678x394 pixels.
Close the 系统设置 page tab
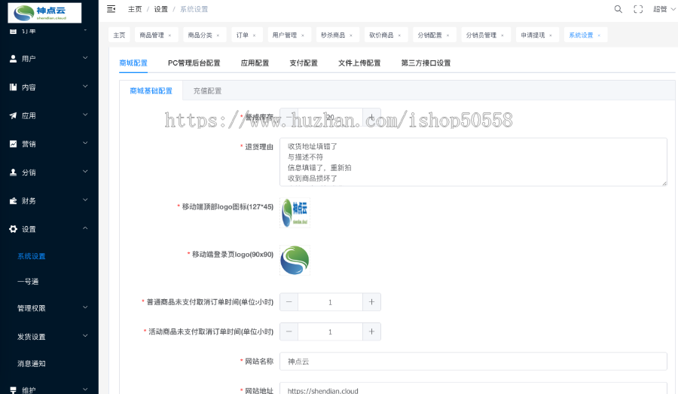pyautogui.click(x=599, y=35)
